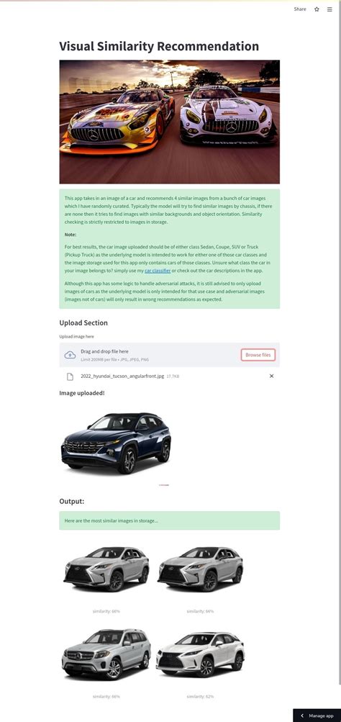The image size is (341, 722).
Task: Select the second silver Lexus result image
Action: click(x=200, y=569)
